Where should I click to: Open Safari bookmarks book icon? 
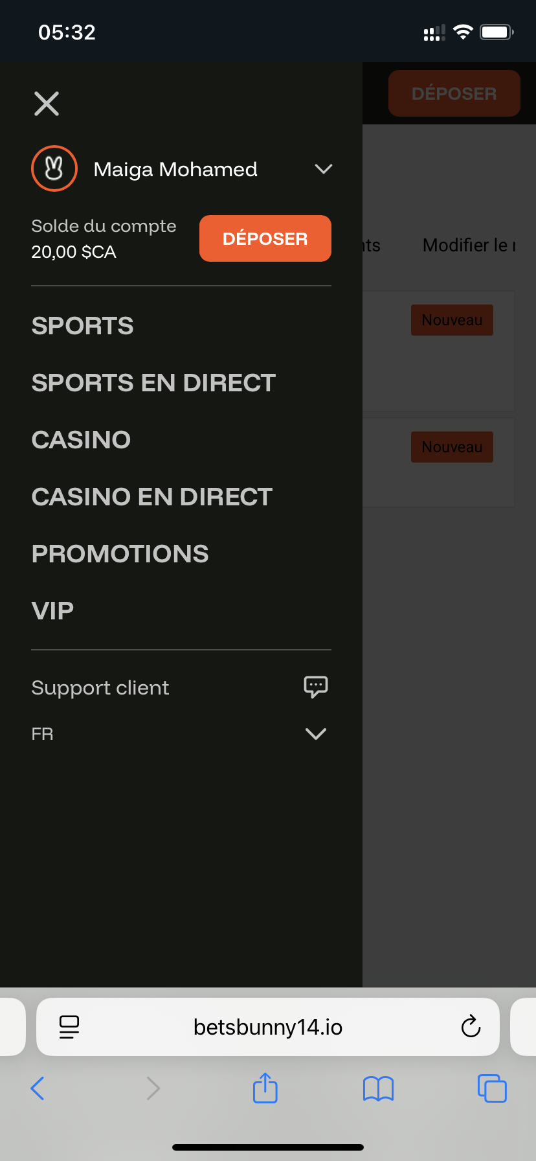point(378,1088)
